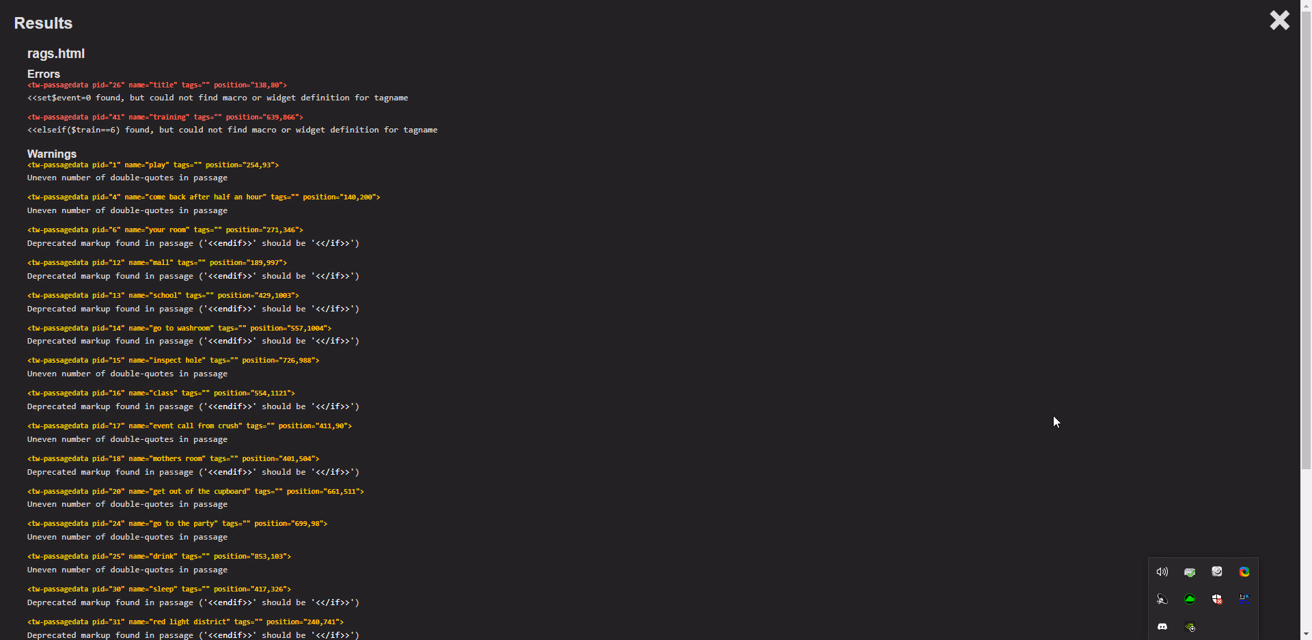The height and width of the screenshot is (640, 1312).
Task: Click the scrollbar down arrow
Action: point(1306,634)
